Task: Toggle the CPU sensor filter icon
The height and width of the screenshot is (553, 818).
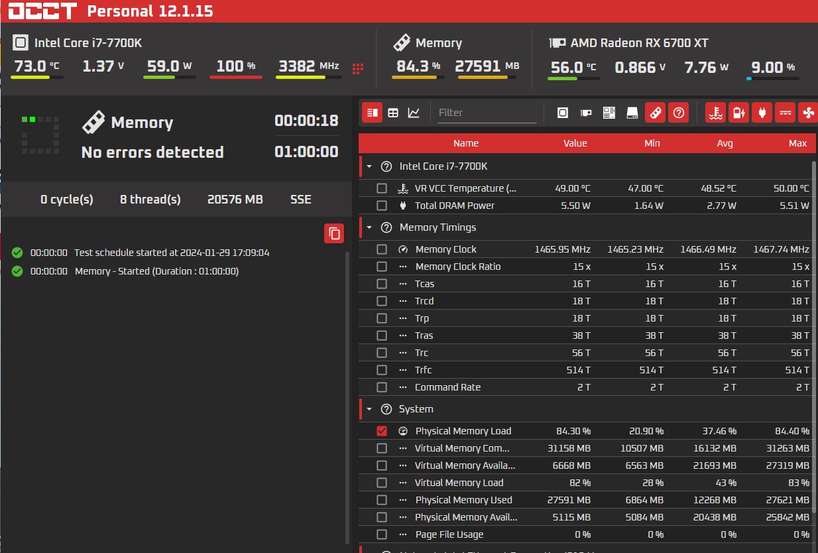Action: [x=563, y=113]
